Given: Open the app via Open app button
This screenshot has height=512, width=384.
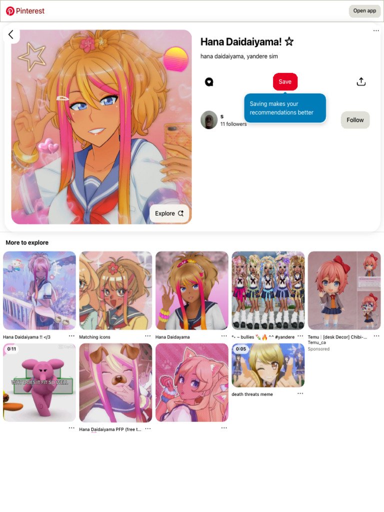Looking at the screenshot, I should click(x=364, y=11).
